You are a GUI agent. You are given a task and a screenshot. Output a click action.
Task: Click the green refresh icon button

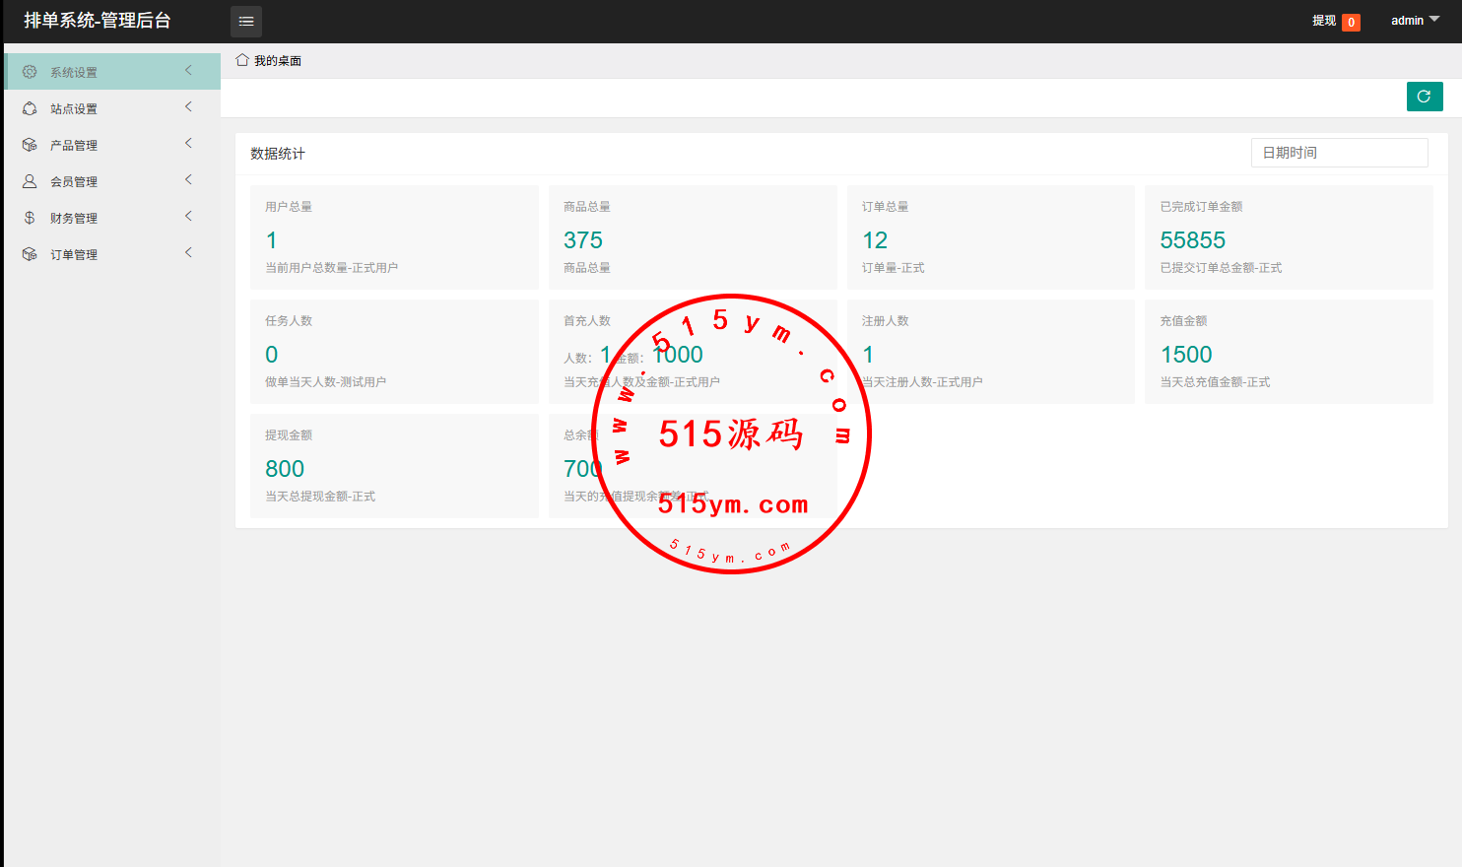click(x=1424, y=97)
